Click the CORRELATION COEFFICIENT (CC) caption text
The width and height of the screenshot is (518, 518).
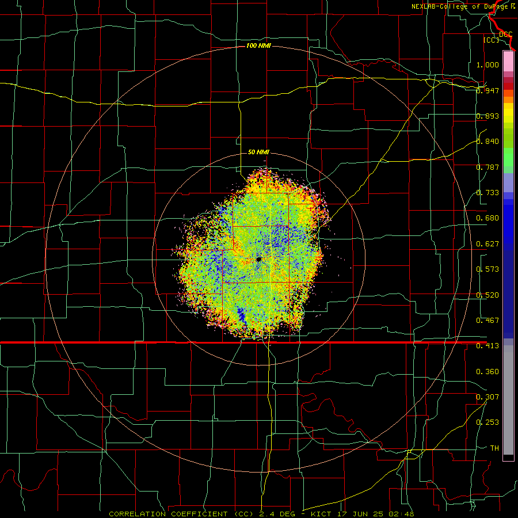[181, 515]
